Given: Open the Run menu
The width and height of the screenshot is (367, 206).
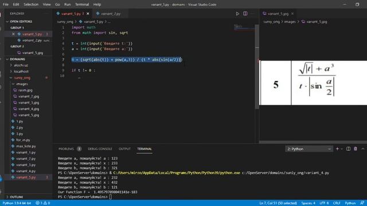Looking at the screenshot, I should coord(68,5).
